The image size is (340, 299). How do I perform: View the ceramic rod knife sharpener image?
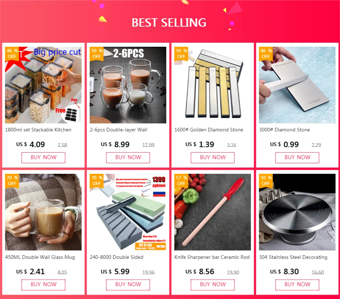click(x=212, y=212)
